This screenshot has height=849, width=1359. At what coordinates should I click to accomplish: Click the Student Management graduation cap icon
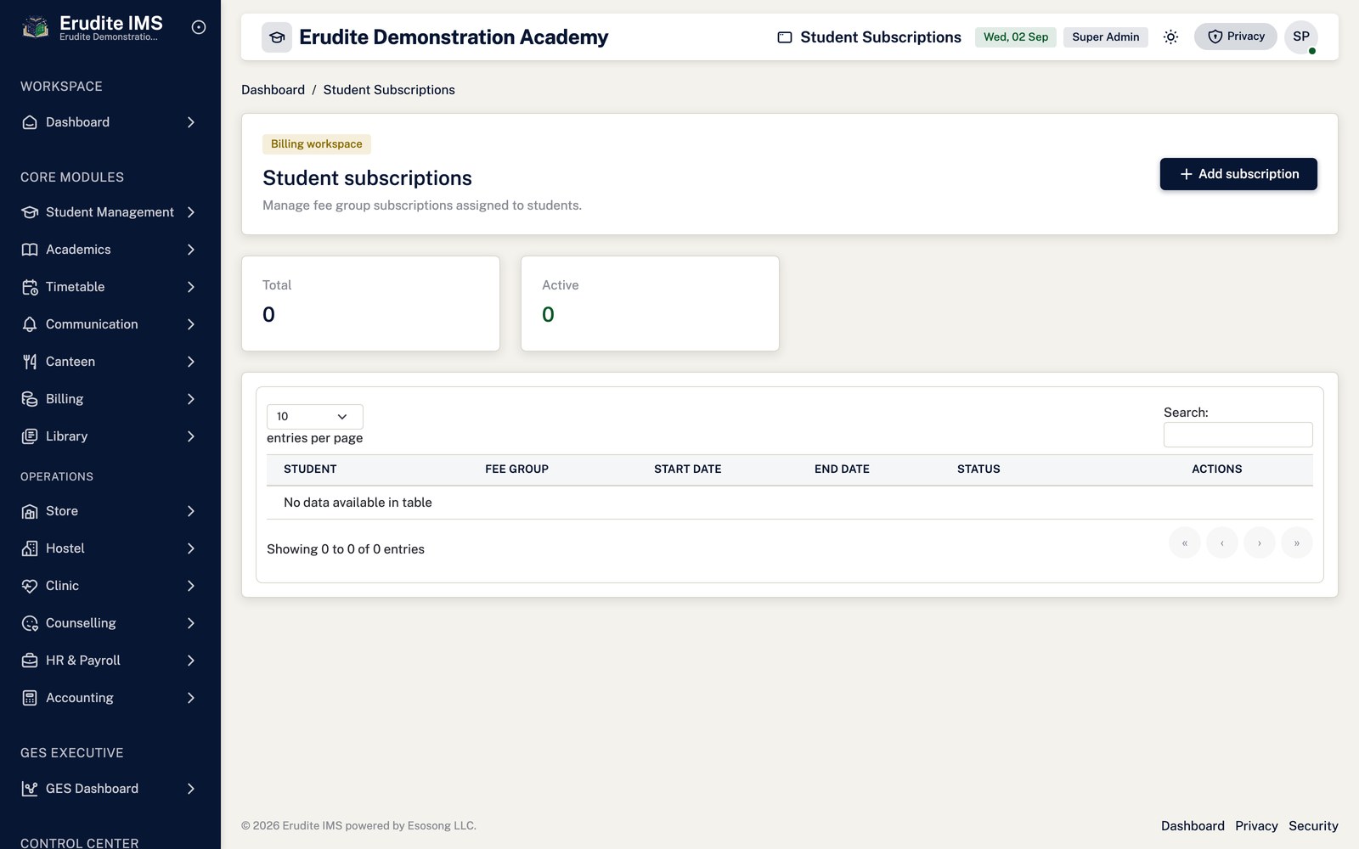coord(30,212)
